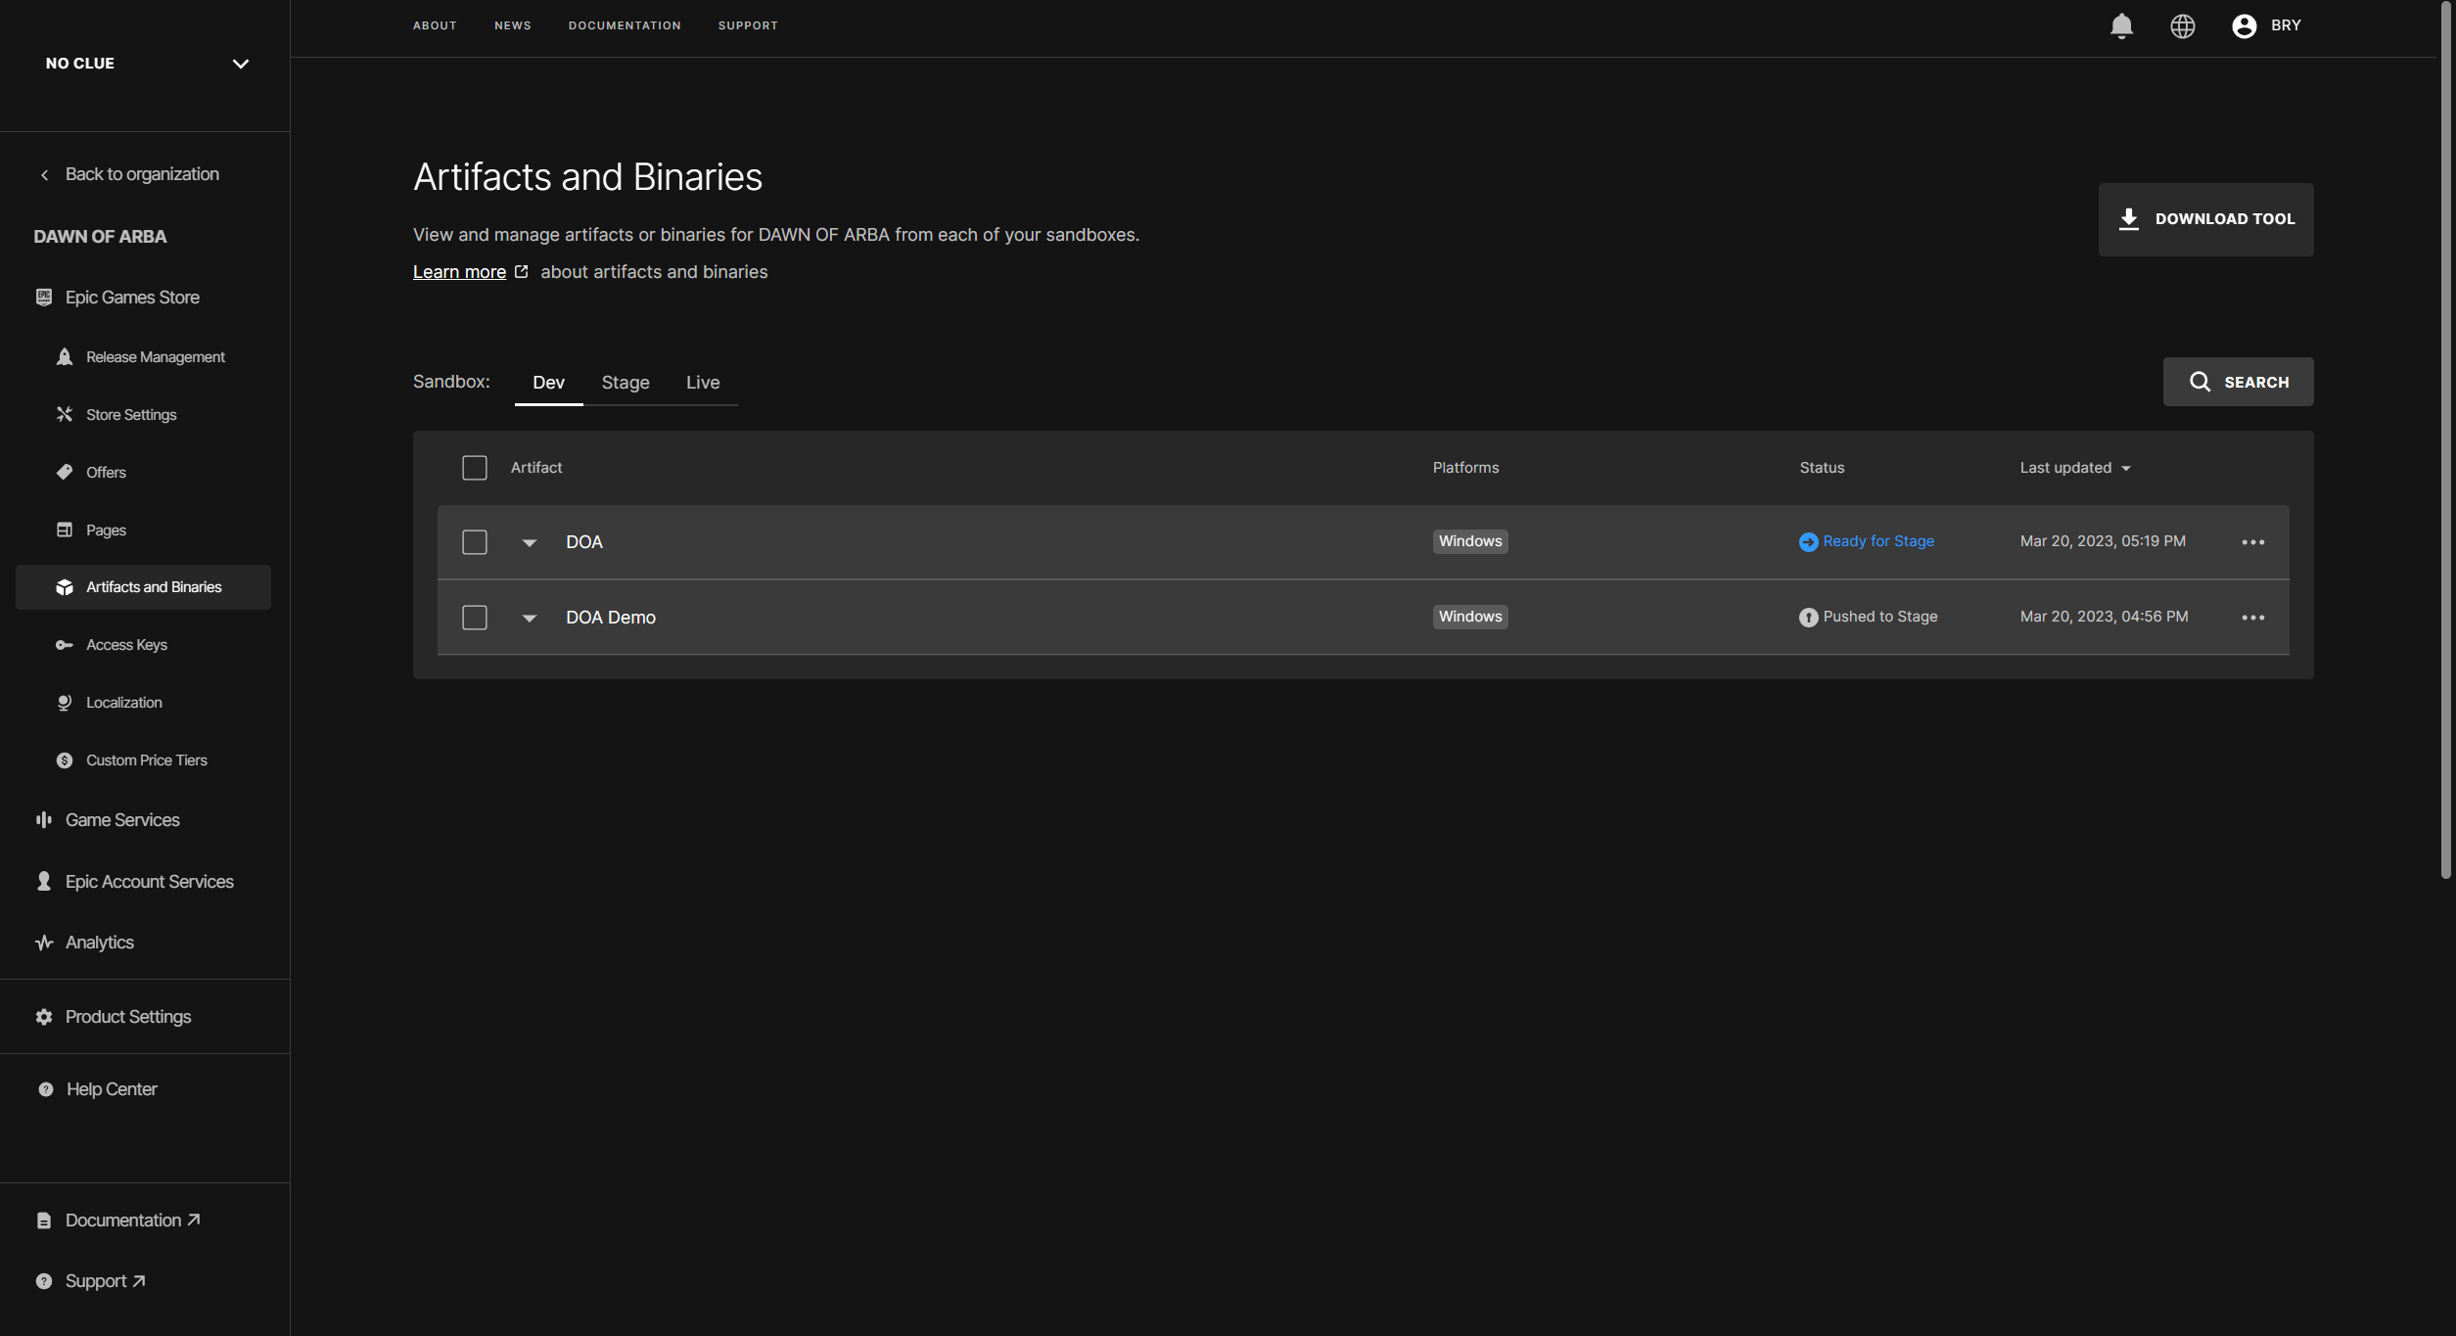
Task: Click the Access Keys key icon
Action: (64, 645)
